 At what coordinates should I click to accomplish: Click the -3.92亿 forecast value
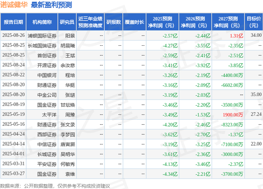tap(203, 65)
